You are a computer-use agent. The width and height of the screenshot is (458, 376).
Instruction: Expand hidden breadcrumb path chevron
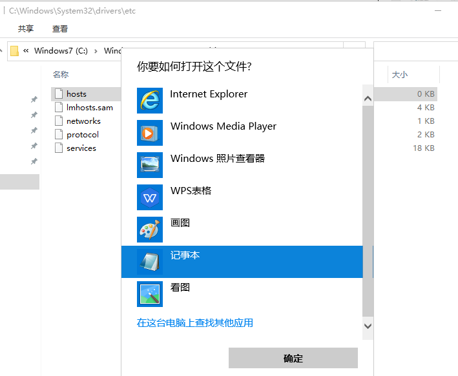26,51
